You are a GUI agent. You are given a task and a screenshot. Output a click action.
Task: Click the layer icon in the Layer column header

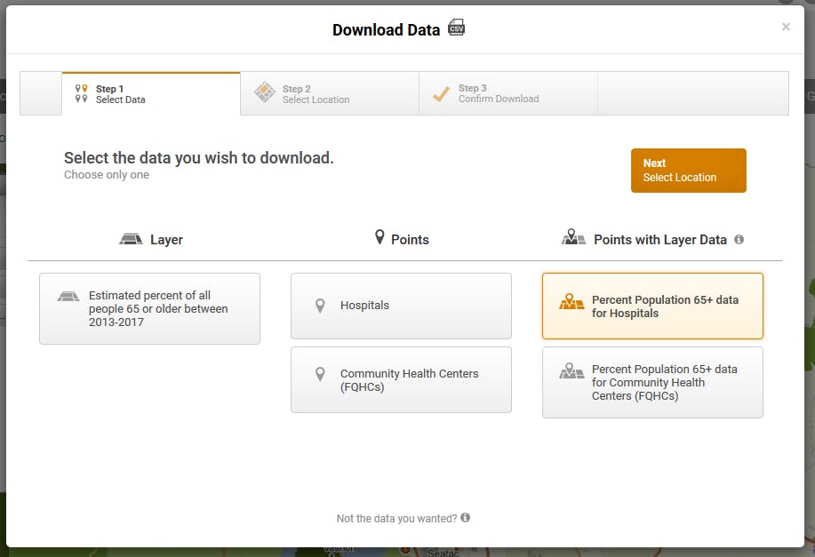tap(131, 239)
